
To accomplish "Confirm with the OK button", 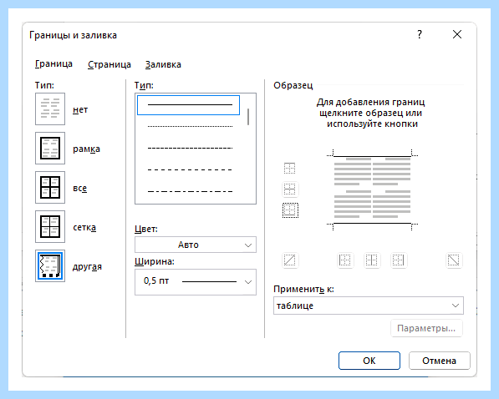I will [x=369, y=361].
